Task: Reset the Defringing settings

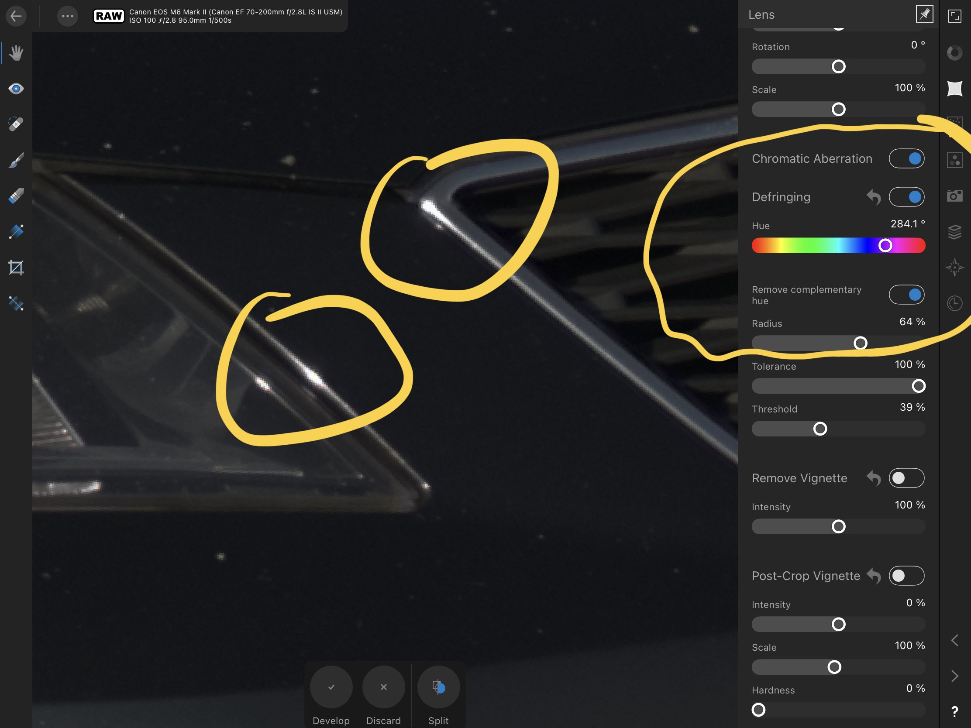Action: 874,197
